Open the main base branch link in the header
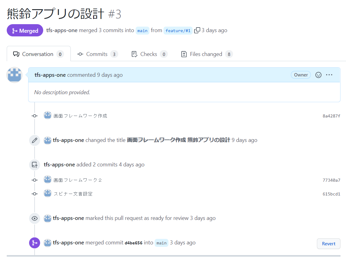 [142, 31]
